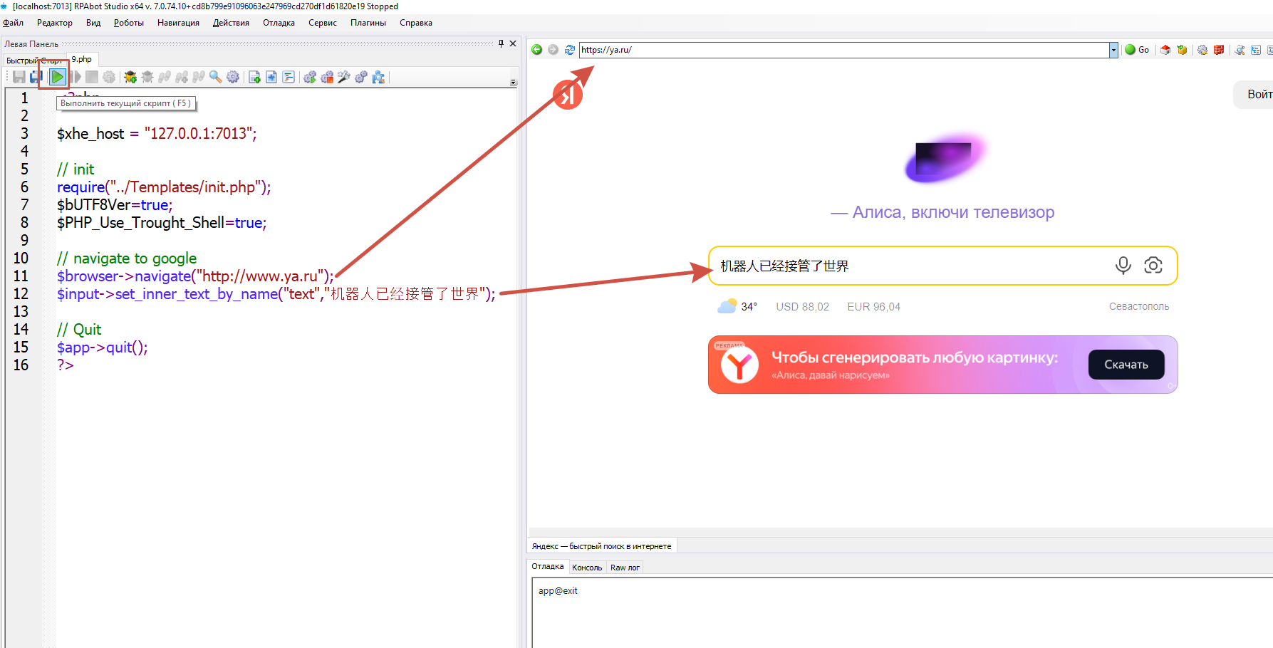1273x648 pixels.
Task: Go back with green arrow browser button
Action: click(537, 50)
